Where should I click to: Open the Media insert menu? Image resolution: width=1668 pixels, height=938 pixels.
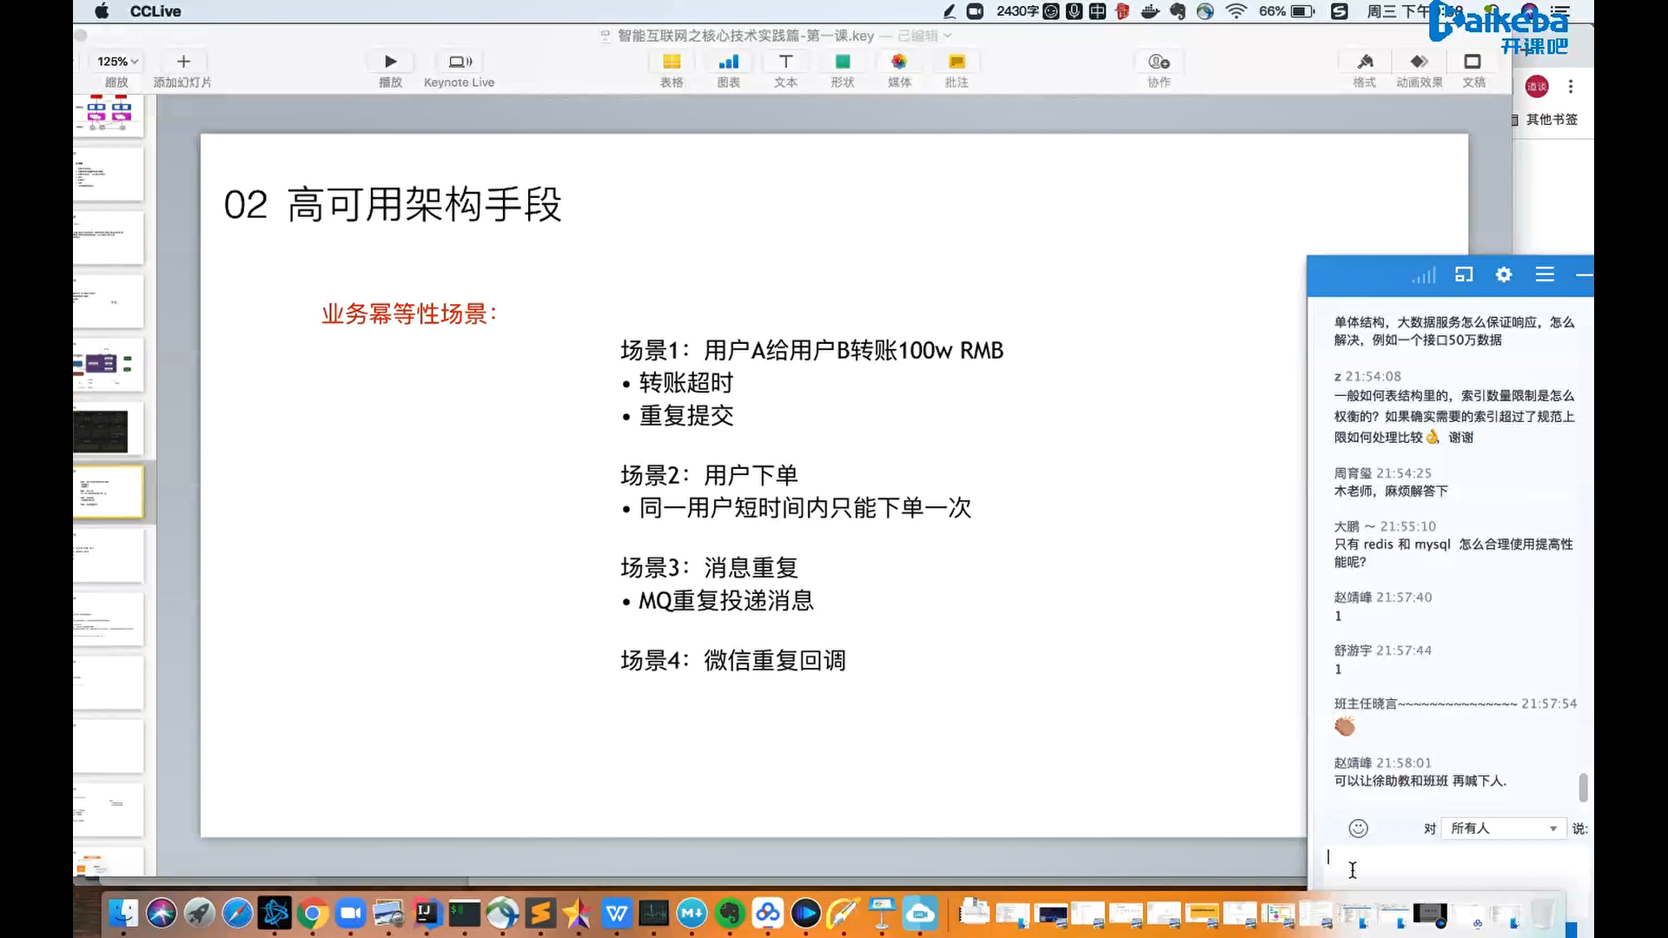click(x=899, y=63)
